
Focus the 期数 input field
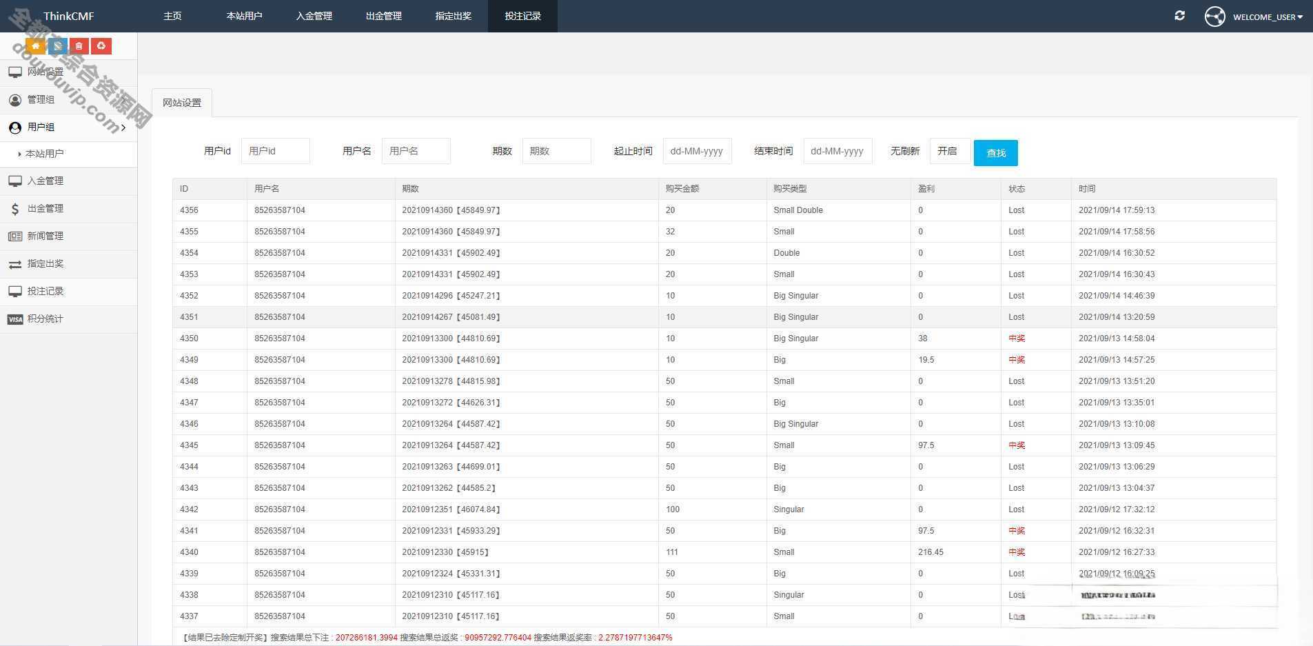(557, 151)
